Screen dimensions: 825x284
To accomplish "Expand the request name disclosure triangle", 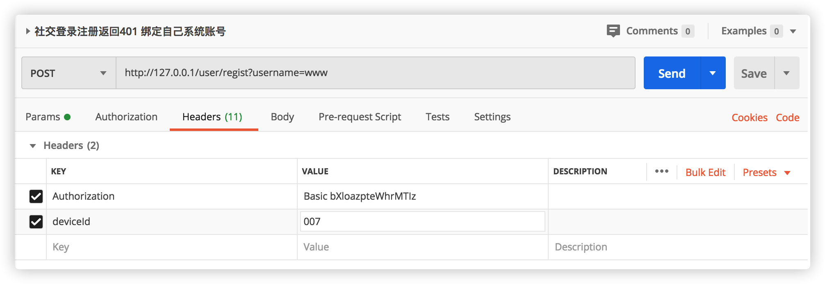I will (x=27, y=31).
